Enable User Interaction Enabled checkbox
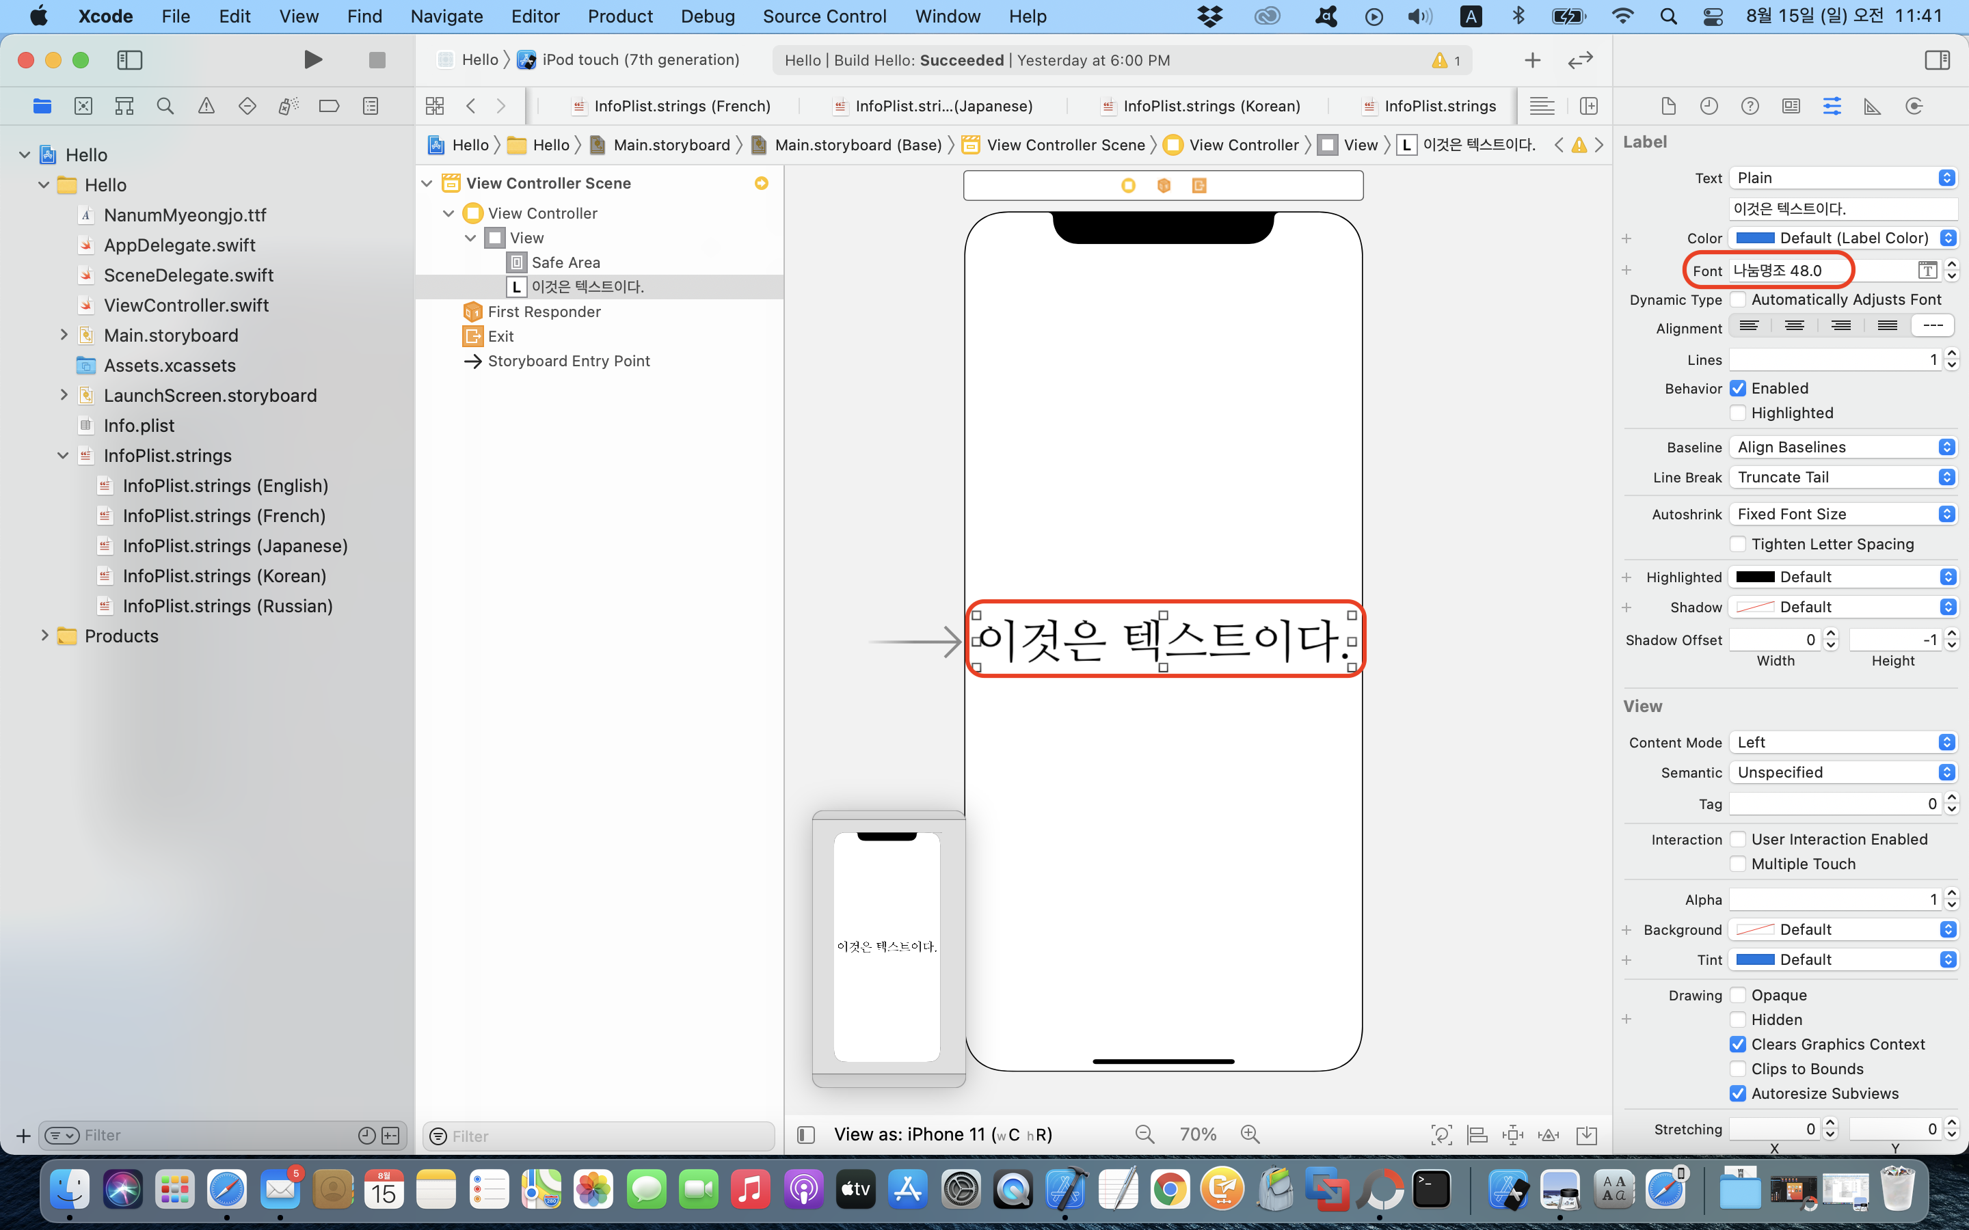 point(1738,840)
